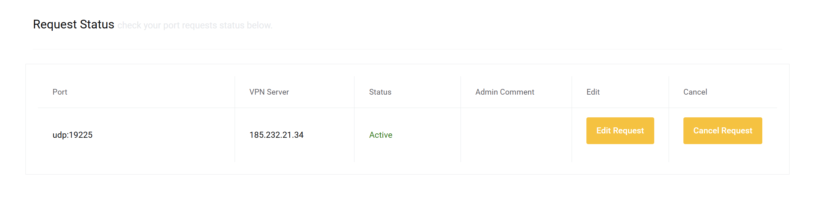
Task: Click the word Request in the page heading
Action: 55,25
